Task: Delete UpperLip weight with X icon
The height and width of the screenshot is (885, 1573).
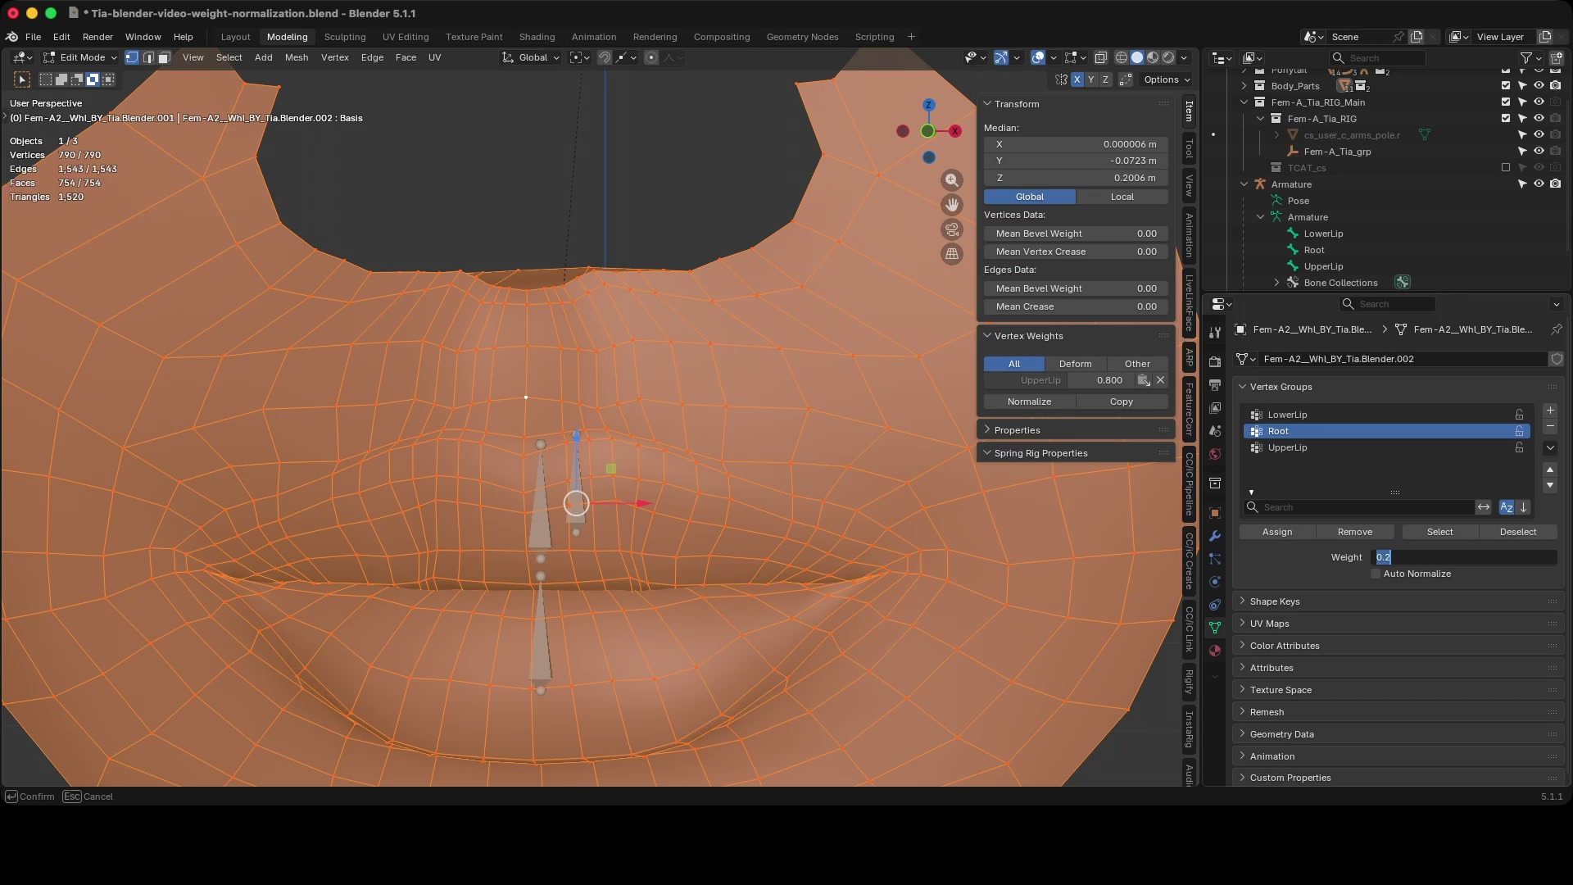Action: 1160,380
